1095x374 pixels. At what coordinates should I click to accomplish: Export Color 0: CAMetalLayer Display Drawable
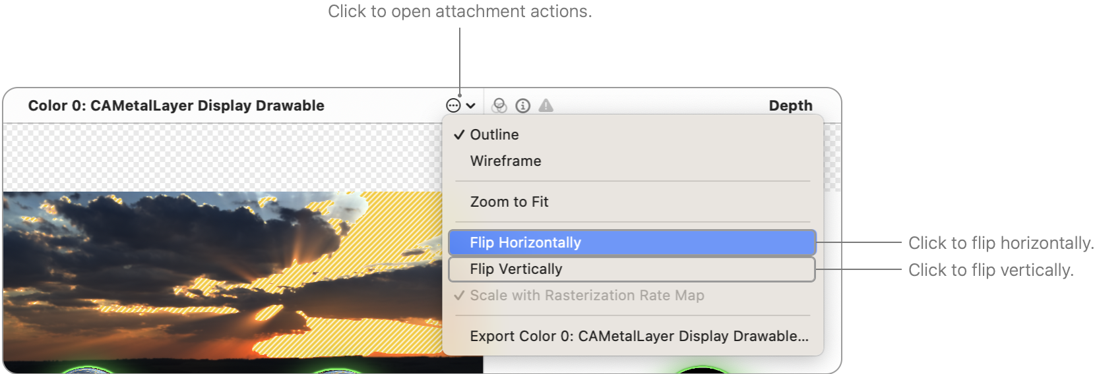639,336
